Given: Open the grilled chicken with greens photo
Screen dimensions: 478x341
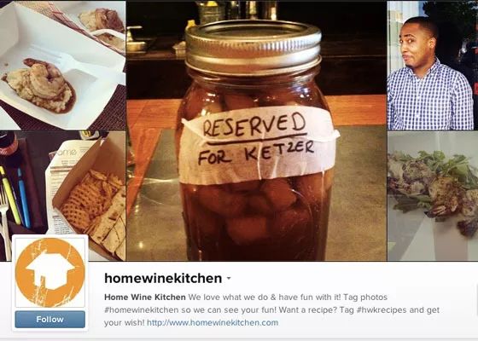Looking at the screenshot, I should coord(433,196).
